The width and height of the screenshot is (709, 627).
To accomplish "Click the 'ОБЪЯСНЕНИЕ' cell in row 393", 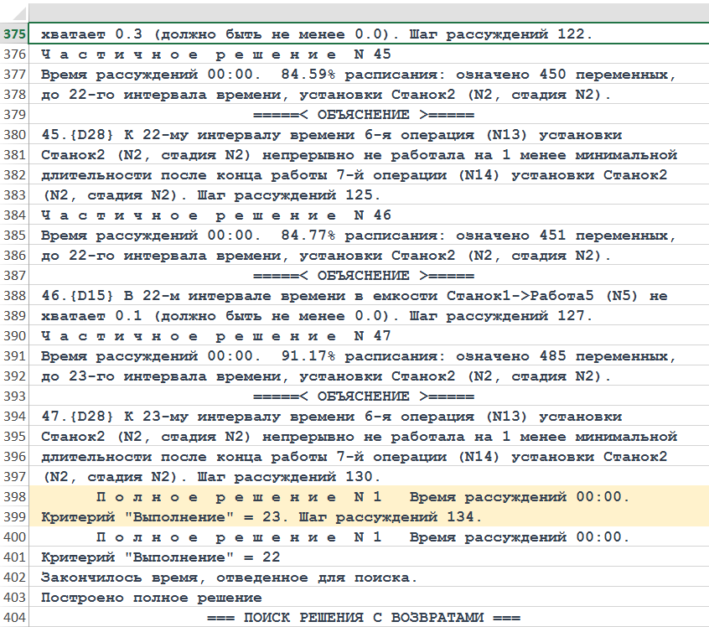I will point(363,396).
